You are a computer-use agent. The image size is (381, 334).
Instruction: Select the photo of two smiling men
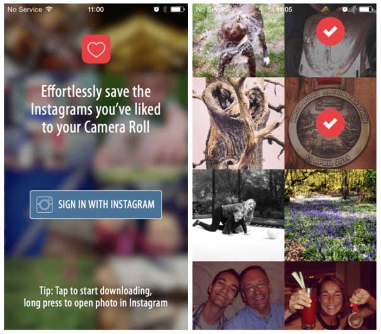[x=238, y=296]
